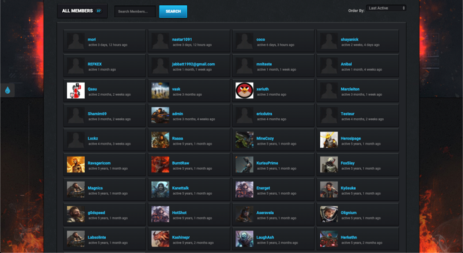This screenshot has height=253, width=463.
Task: Open Herosipage's samurai helmet avatar
Action: [x=329, y=140]
